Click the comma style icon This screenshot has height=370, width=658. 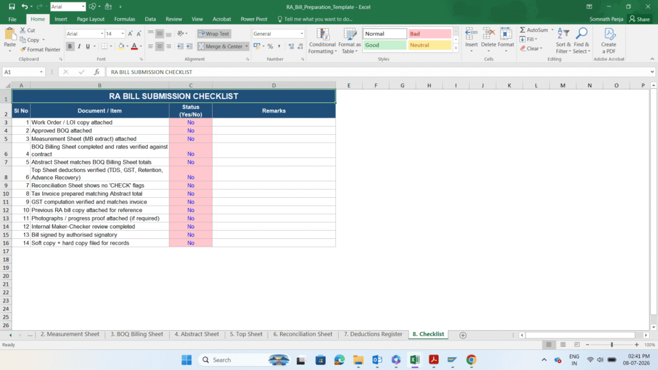click(x=279, y=46)
